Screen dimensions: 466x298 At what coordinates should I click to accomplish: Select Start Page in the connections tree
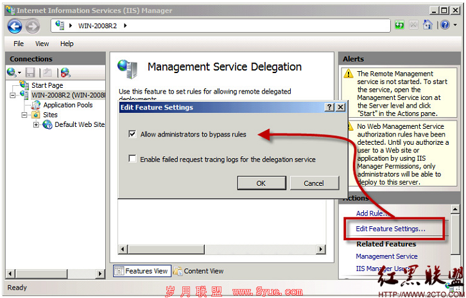tap(47, 85)
